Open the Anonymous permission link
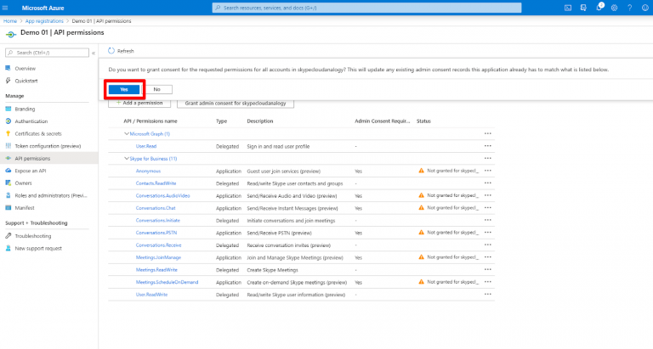653x349 pixels. (x=148, y=171)
